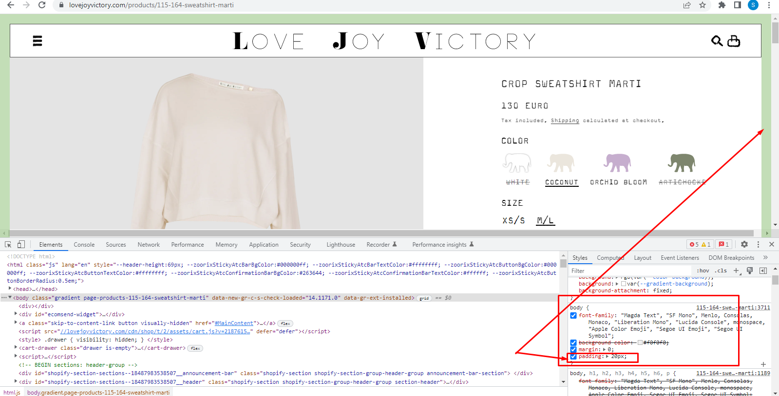
Task: Open the browser extensions puzzle icon
Action: point(722,5)
